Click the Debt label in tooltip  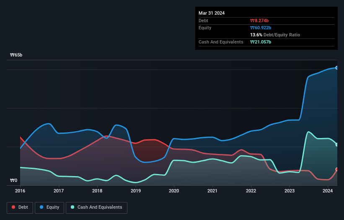[x=203, y=20]
